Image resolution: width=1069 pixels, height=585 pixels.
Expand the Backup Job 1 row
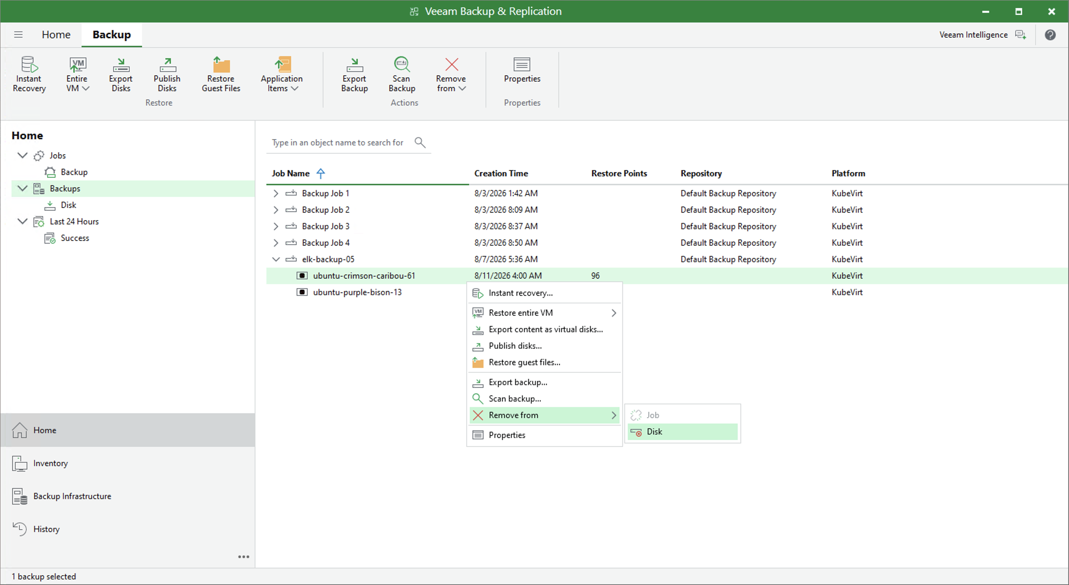[276, 193]
